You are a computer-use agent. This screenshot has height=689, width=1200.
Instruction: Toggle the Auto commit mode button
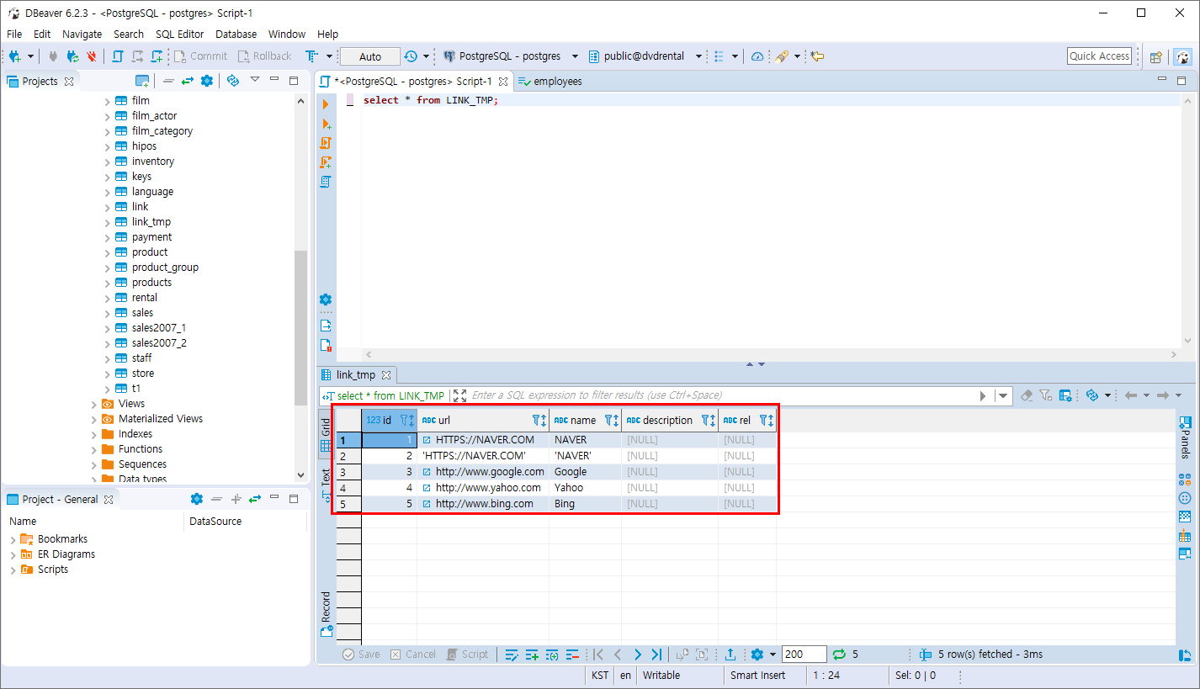tap(370, 56)
